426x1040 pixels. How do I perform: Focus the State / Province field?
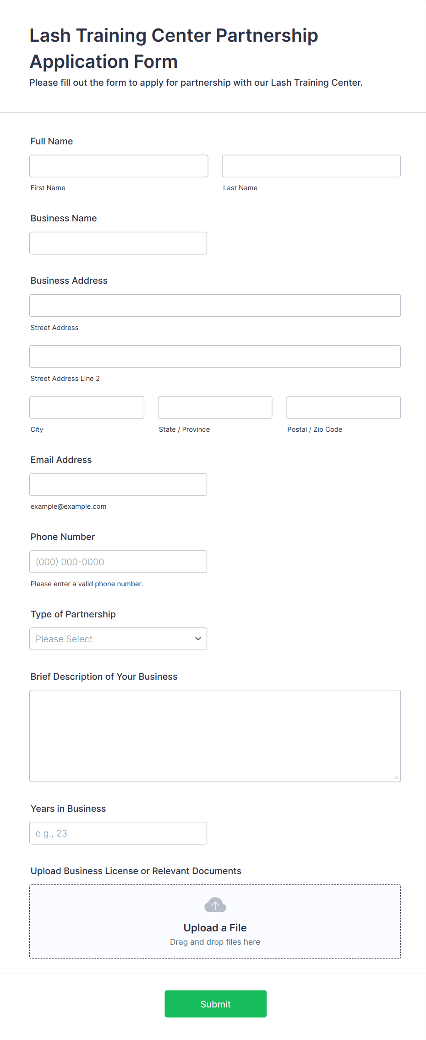tap(215, 407)
